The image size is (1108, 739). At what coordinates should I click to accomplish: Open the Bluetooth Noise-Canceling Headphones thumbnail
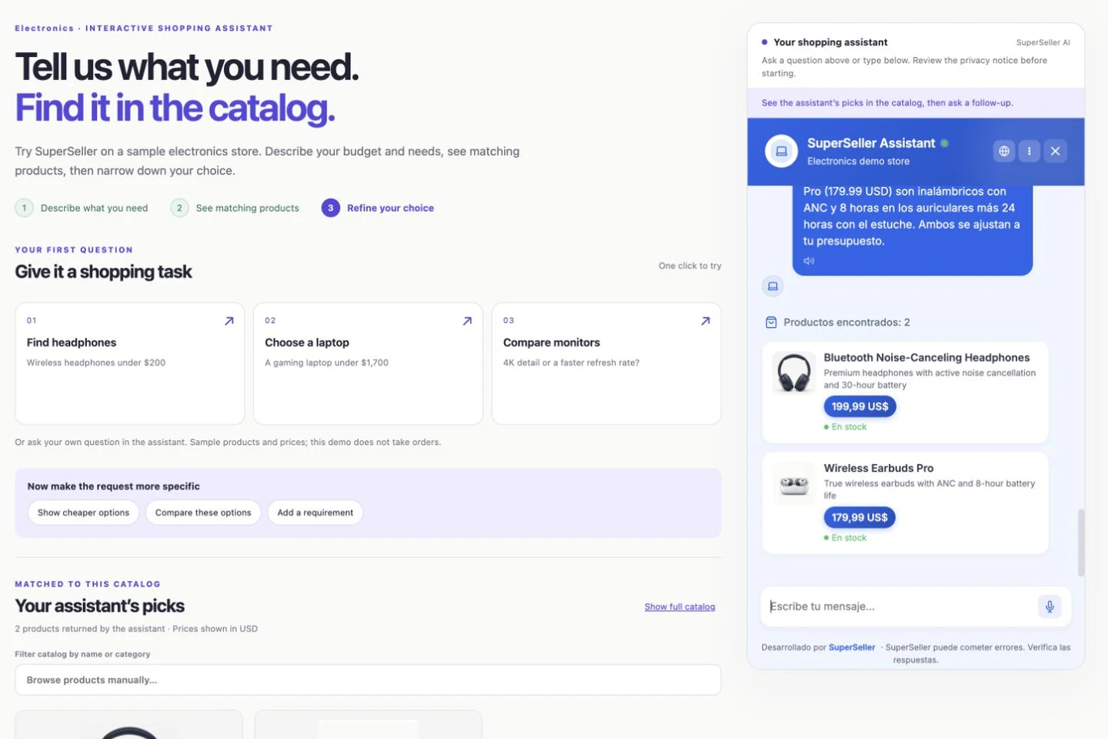[x=793, y=373]
